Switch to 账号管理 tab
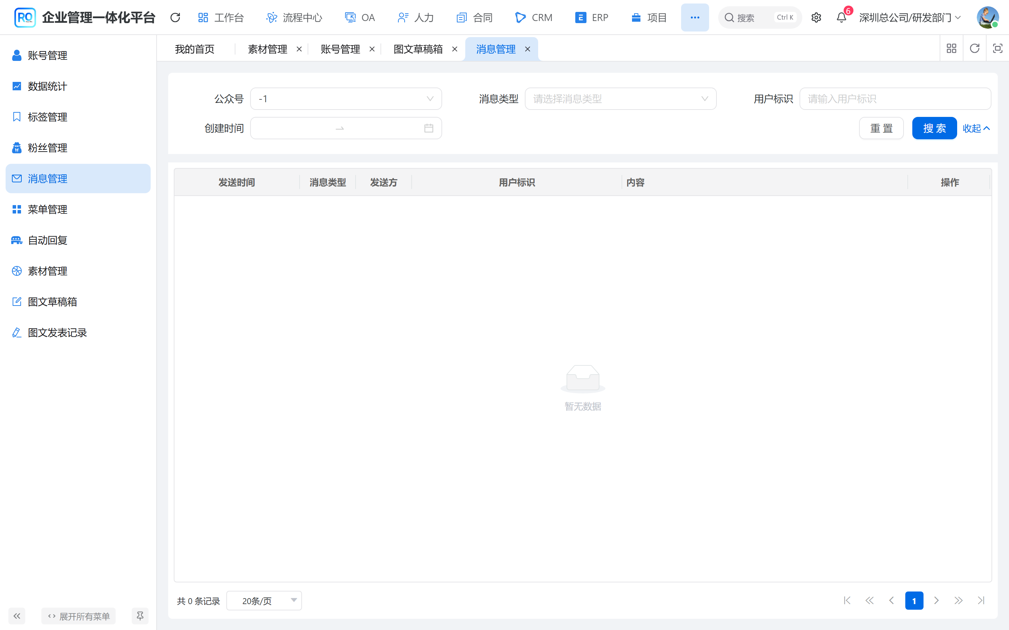The width and height of the screenshot is (1009, 630). tap(340, 49)
